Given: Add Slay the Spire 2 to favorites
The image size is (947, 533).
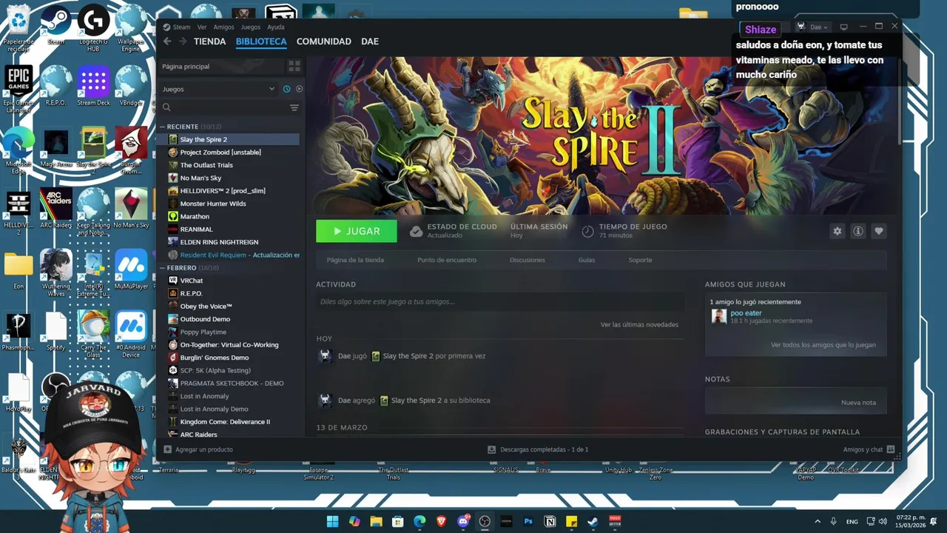Looking at the screenshot, I should point(879,231).
